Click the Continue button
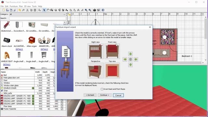208x117 pixels. click(105, 95)
